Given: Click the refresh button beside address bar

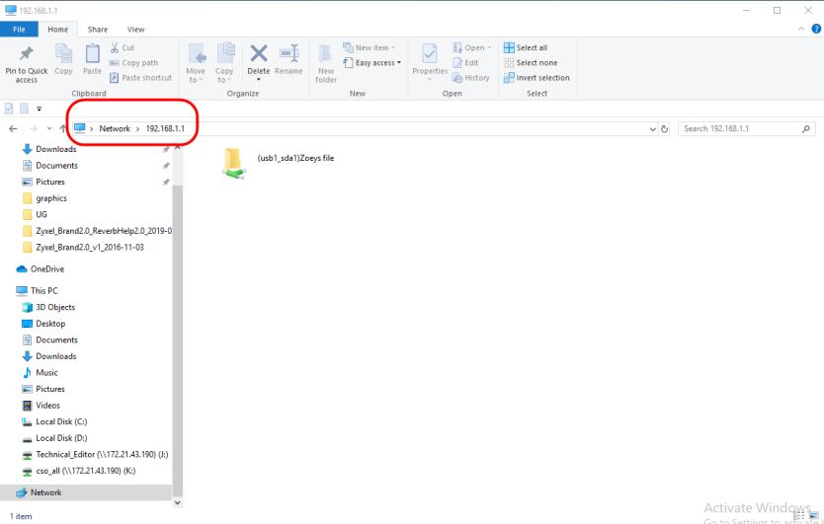Looking at the screenshot, I should point(664,129).
